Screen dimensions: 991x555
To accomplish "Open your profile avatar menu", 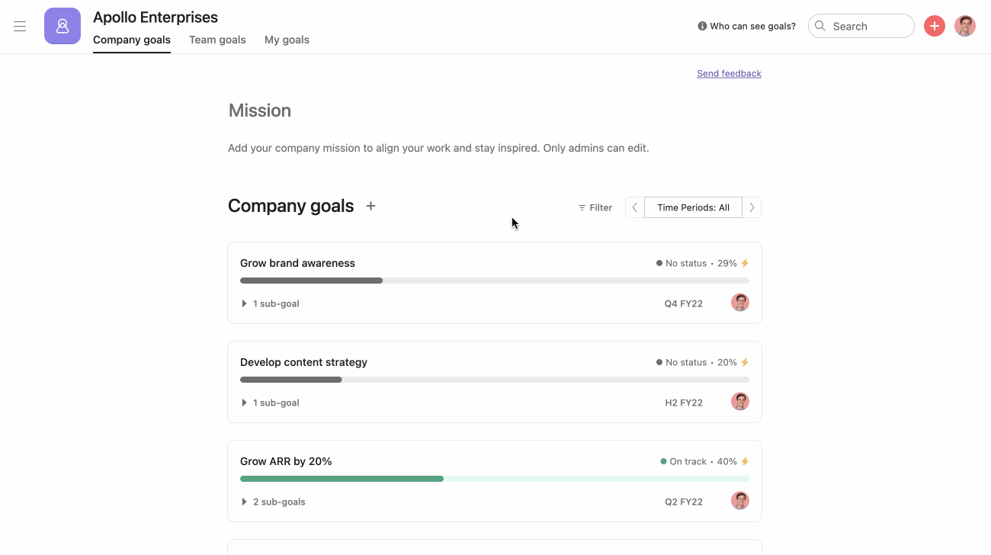I will pyautogui.click(x=965, y=25).
